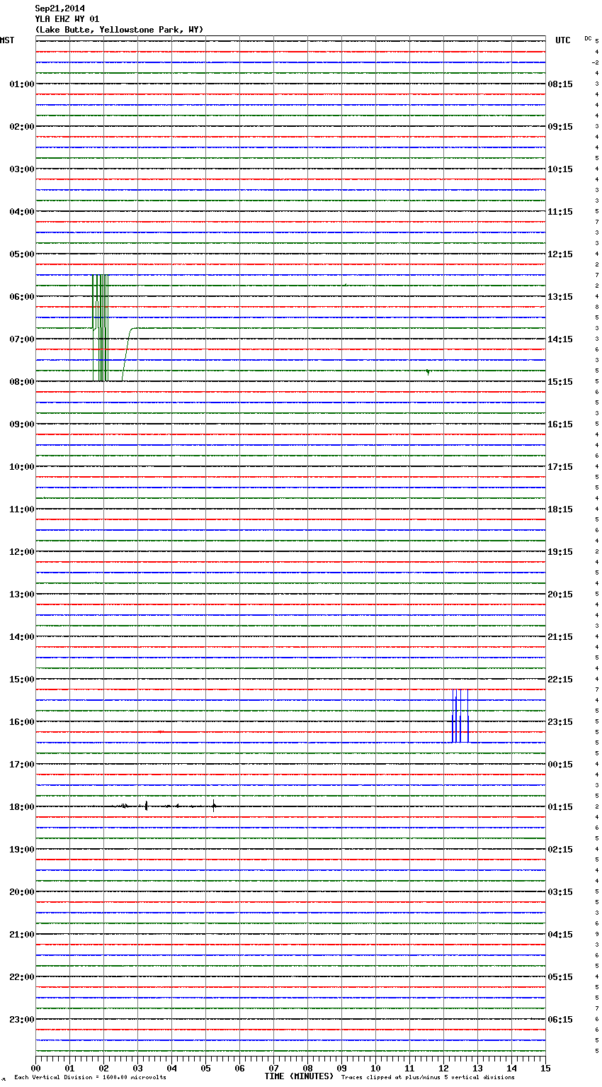This screenshot has height=1087, width=602.
Task: Select the 06:00 MST time label
Action: pos(22,297)
